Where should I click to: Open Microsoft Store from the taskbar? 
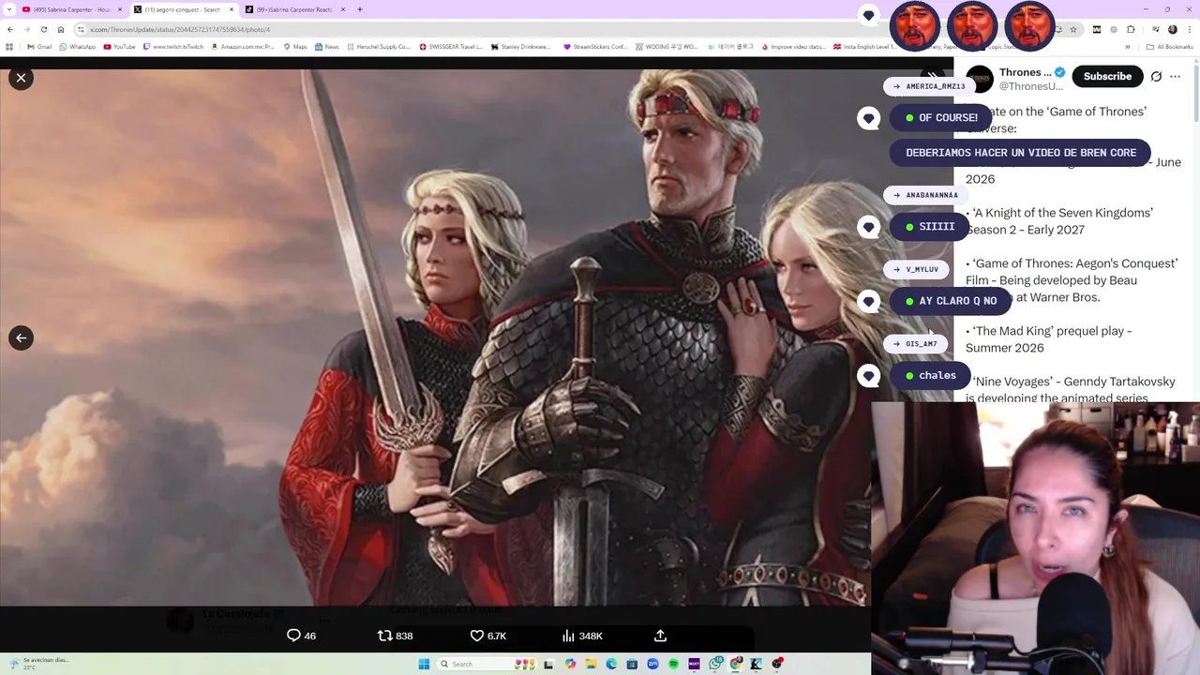[632, 664]
